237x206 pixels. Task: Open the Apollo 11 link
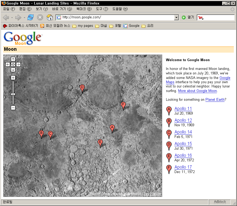point(183,108)
